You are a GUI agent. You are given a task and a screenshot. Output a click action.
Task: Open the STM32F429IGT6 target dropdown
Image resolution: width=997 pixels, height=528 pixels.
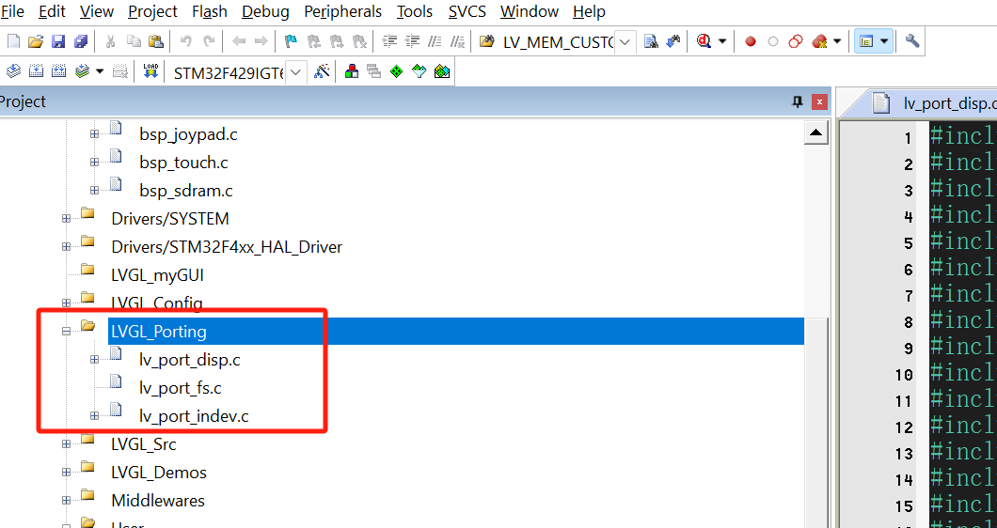295,72
